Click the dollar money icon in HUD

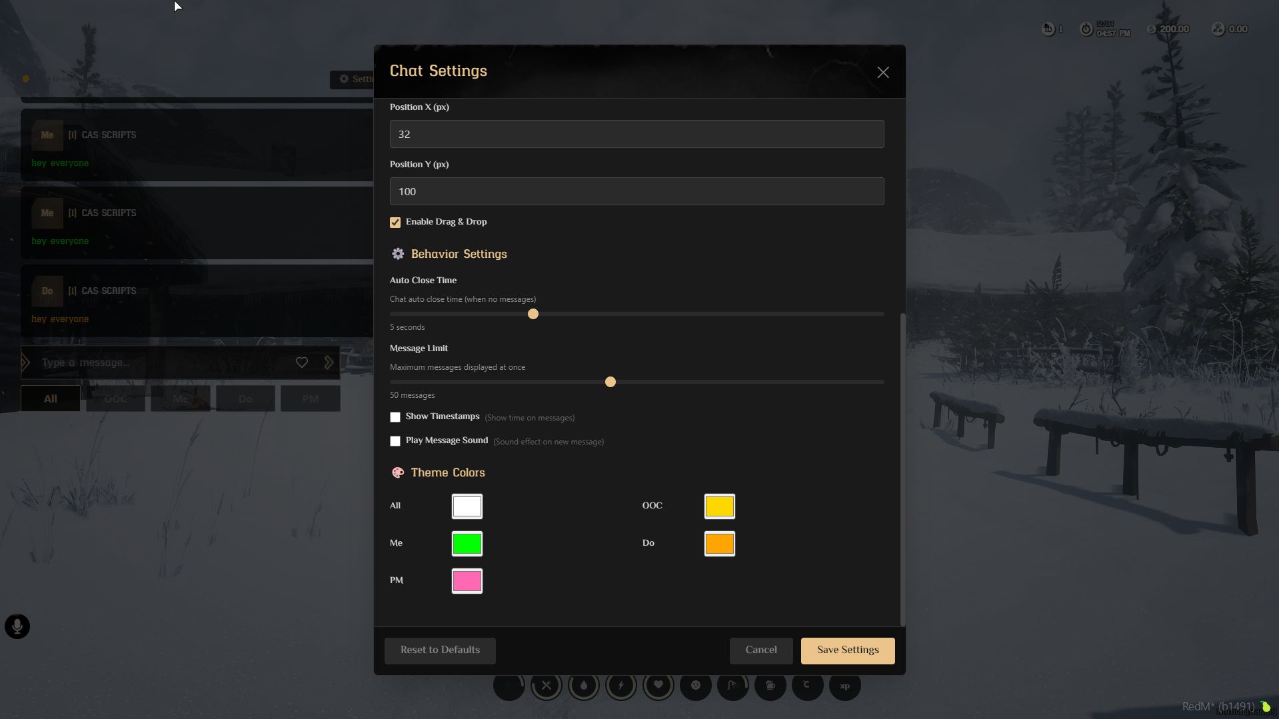1152,29
